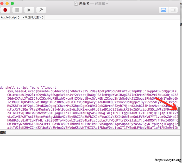Viewport: 182px width, 163px height.
Task: Compile the script with hammer icon
Action: [41, 10]
